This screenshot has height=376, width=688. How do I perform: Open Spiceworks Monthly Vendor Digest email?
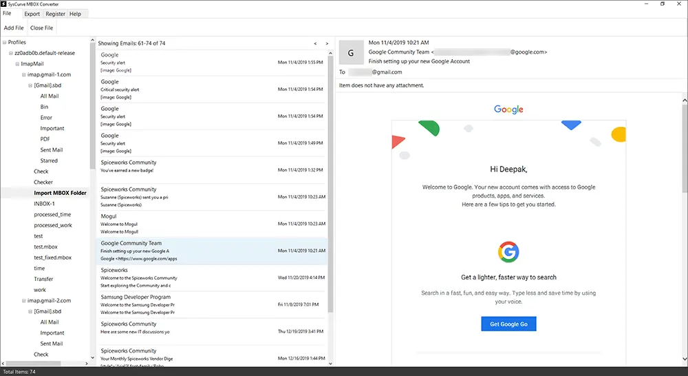pos(212,357)
